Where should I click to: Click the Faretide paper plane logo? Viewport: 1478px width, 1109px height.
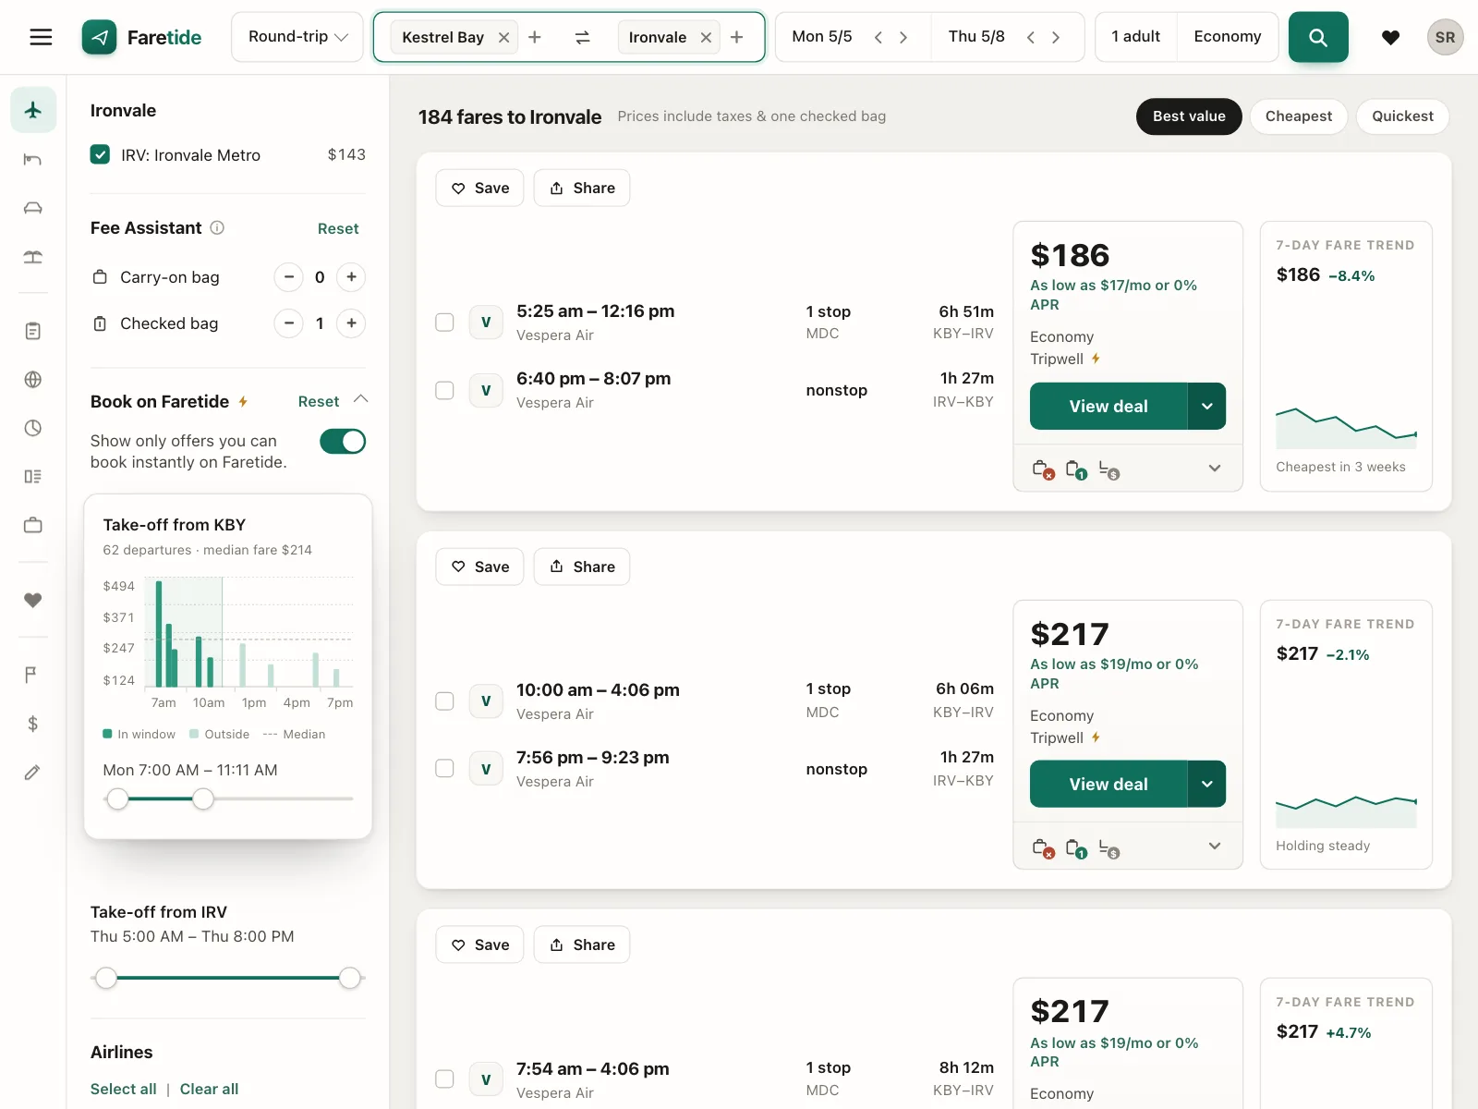[100, 37]
